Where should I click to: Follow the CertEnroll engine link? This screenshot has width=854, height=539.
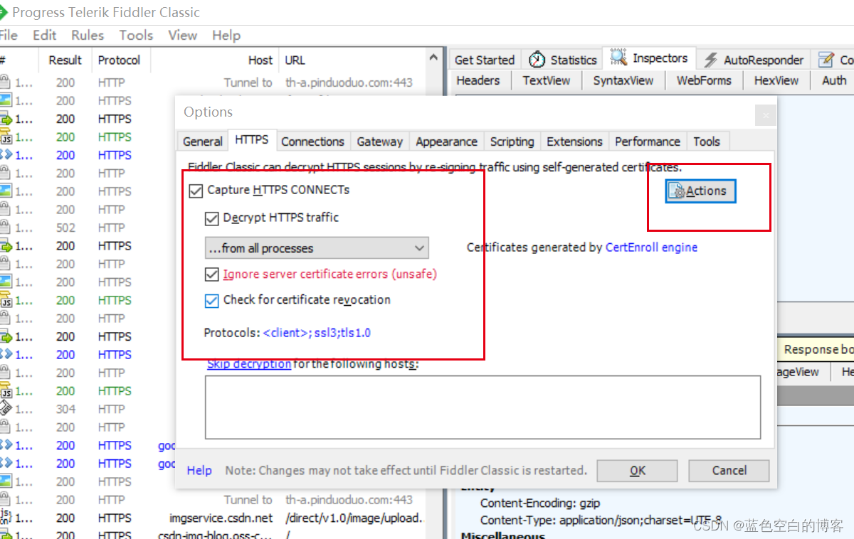pyautogui.click(x=651, y=247)
